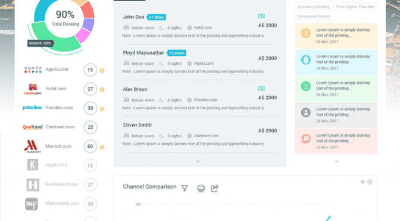Click the share export icon in Channel Comparison

(214, 188)
